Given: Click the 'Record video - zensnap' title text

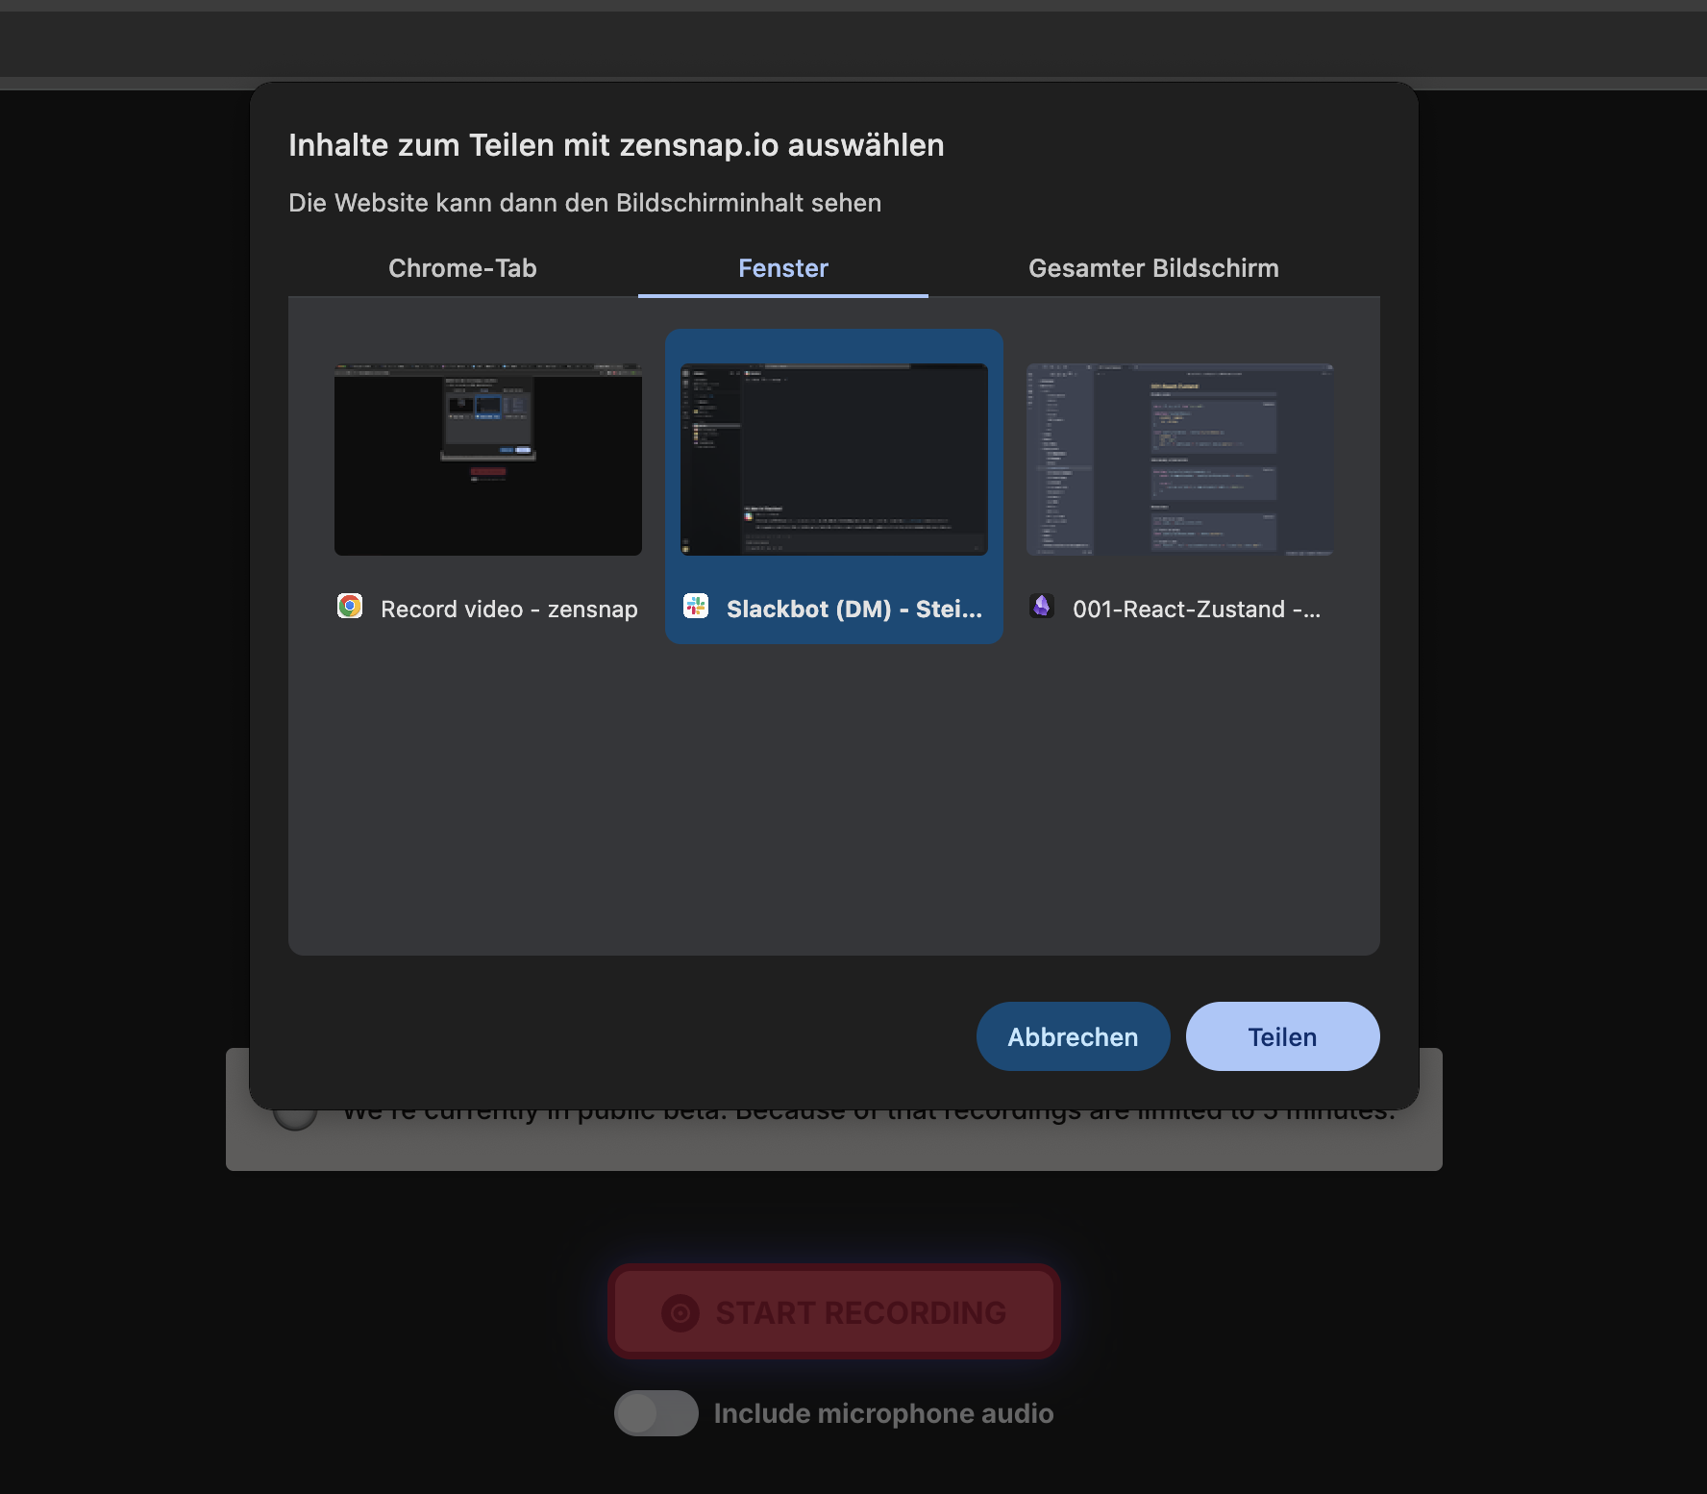Looking at the screenshot, I should pos(508,610).
